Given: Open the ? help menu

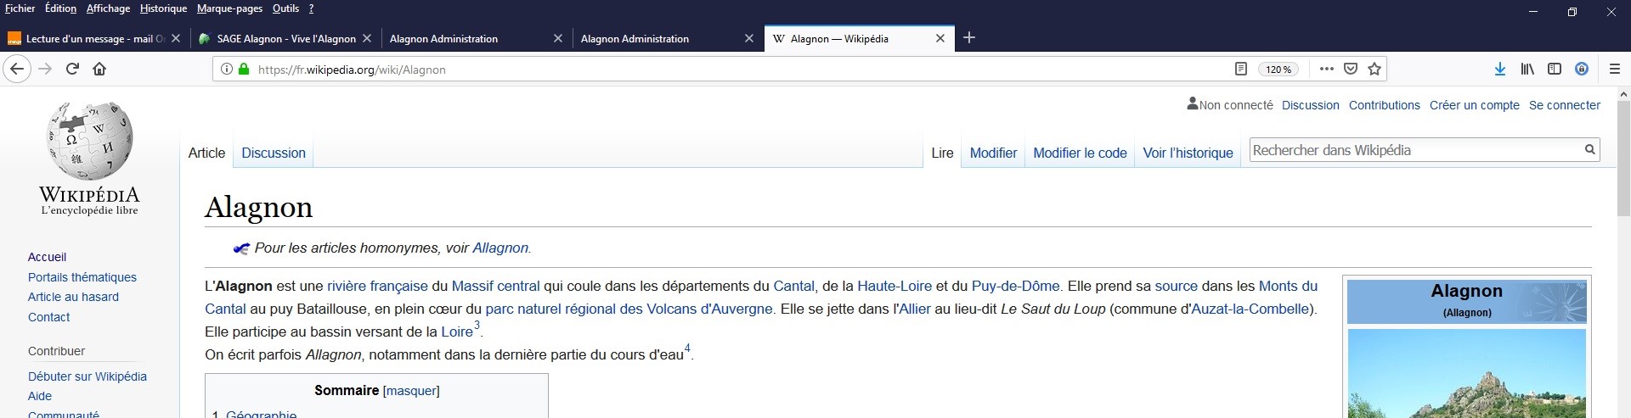Looking at the screenshot, I should pos(311,8).
